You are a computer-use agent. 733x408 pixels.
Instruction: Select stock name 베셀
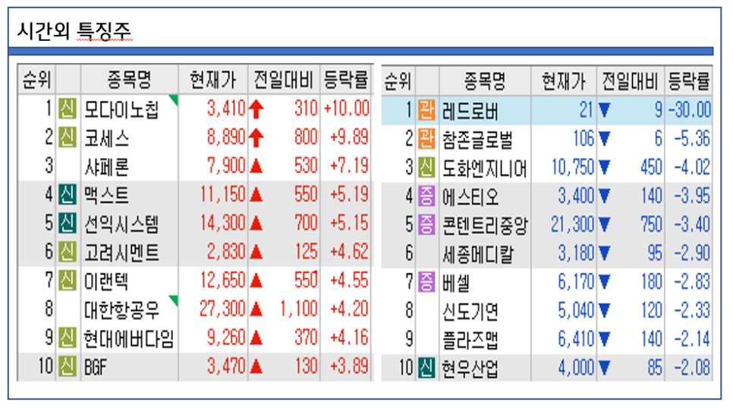tap(456, 283)
